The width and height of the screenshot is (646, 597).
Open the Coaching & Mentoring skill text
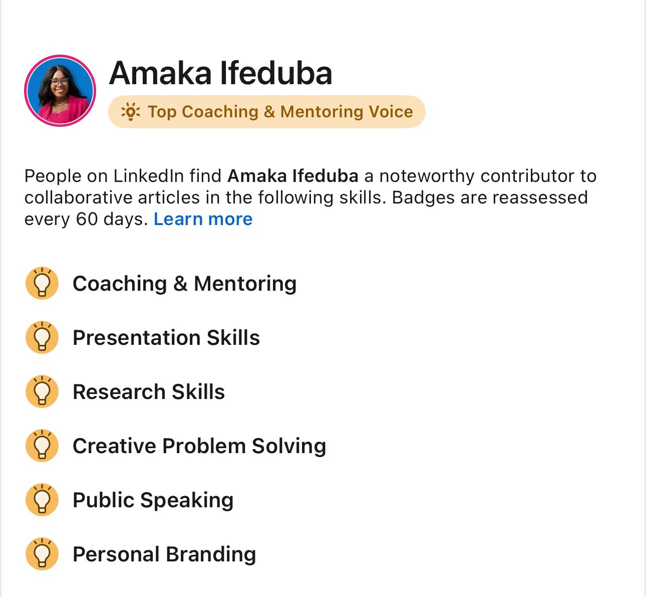184,284
